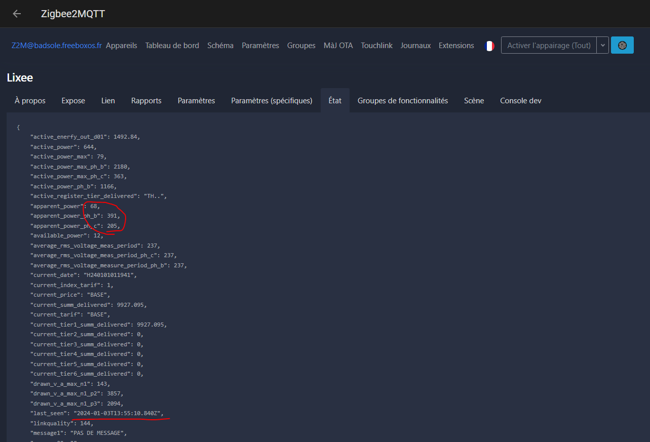Click the blue theme settings icon button
The height and width of the screenshot is (442, 650).
click(622, 45)
